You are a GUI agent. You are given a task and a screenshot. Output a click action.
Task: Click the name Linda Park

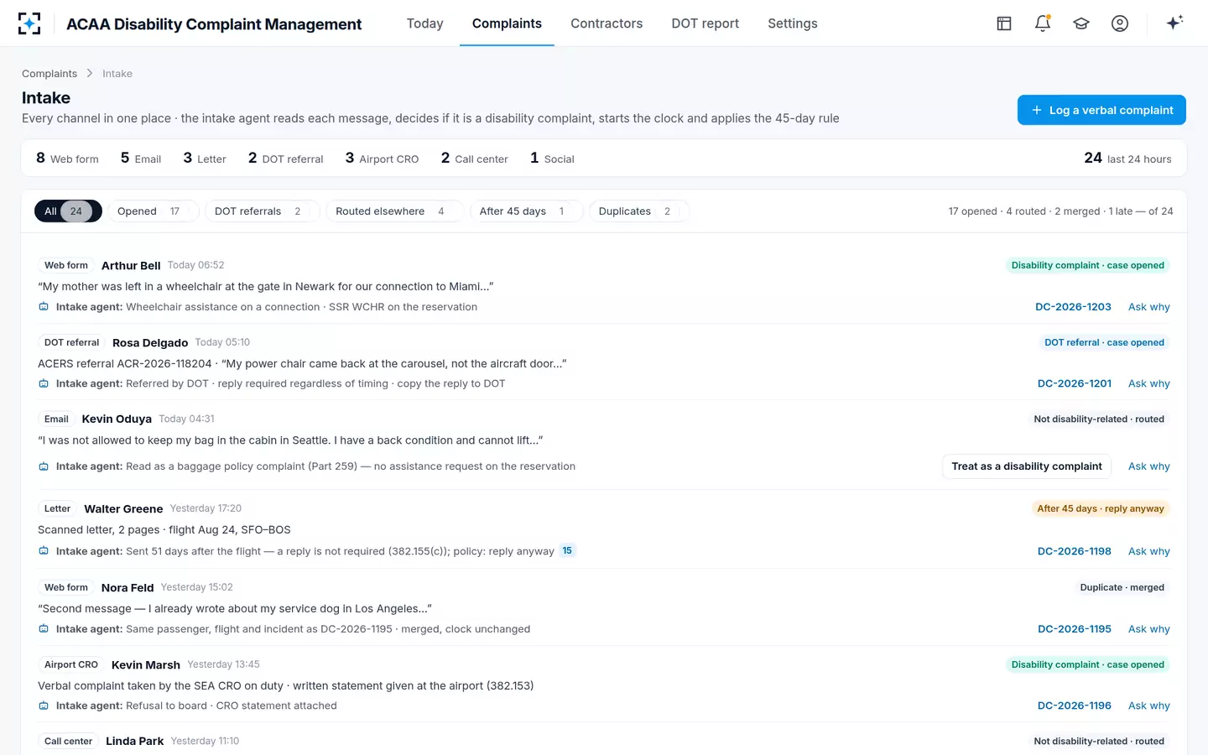point(135,742)
